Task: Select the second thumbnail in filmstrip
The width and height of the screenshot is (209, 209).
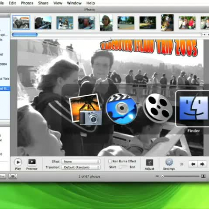Action: [x=43, y=23]
